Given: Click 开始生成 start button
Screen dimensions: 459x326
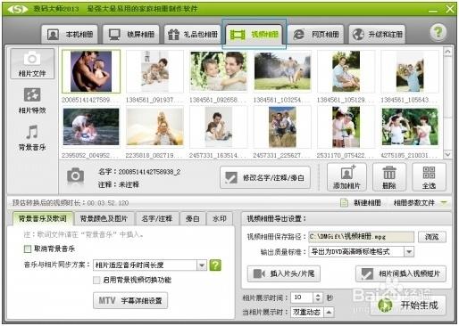Looking at the screenshot, I should (408, 306).
